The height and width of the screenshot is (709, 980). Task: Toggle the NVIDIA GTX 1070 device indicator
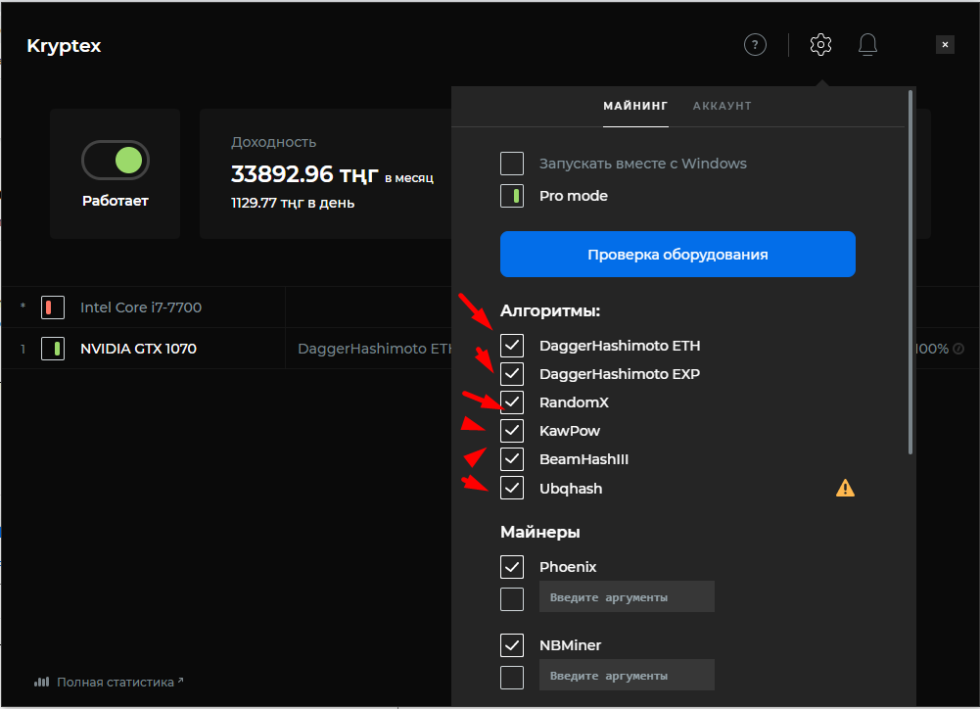[x=53, y=349]
